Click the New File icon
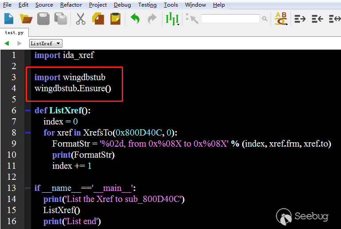 (x=9, y=19)
